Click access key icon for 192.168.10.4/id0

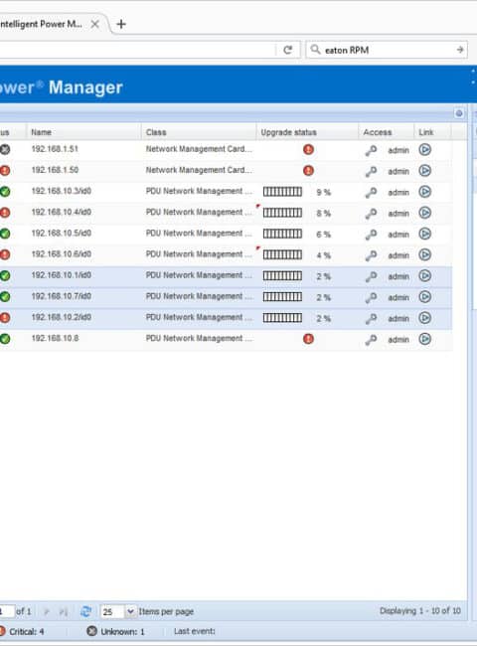click(371, 214)
